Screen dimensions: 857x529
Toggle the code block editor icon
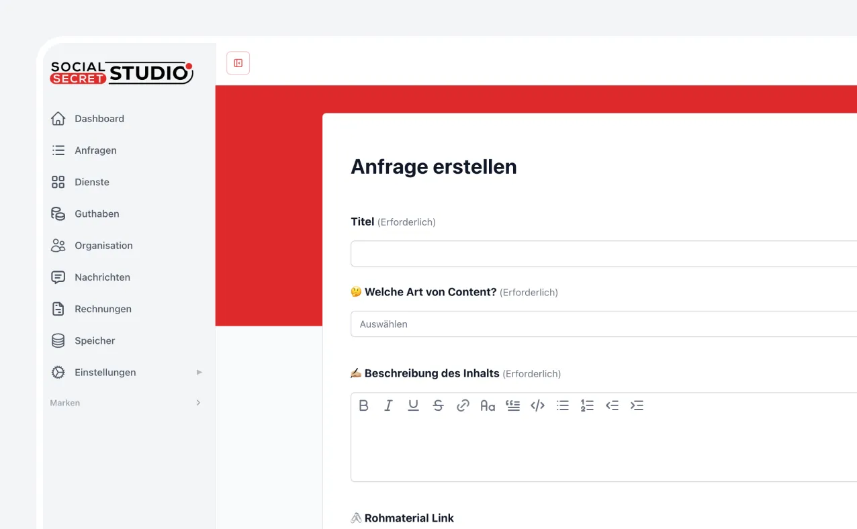point(537,405)
